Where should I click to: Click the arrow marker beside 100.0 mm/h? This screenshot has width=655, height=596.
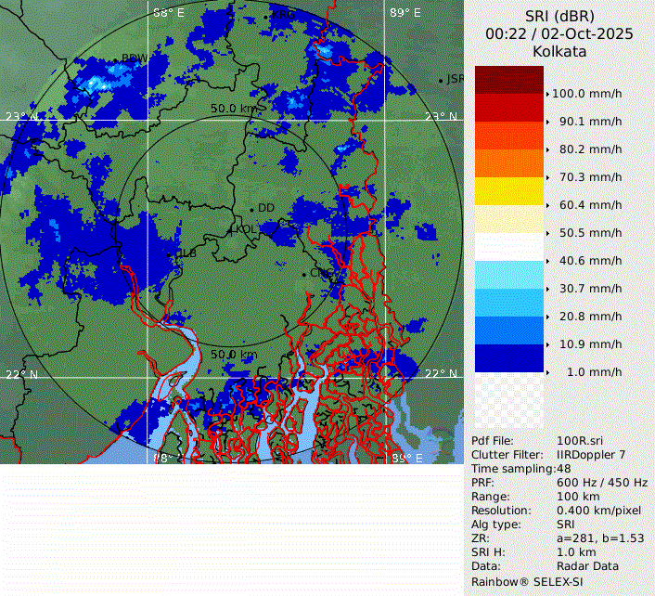tap(547, 94)
